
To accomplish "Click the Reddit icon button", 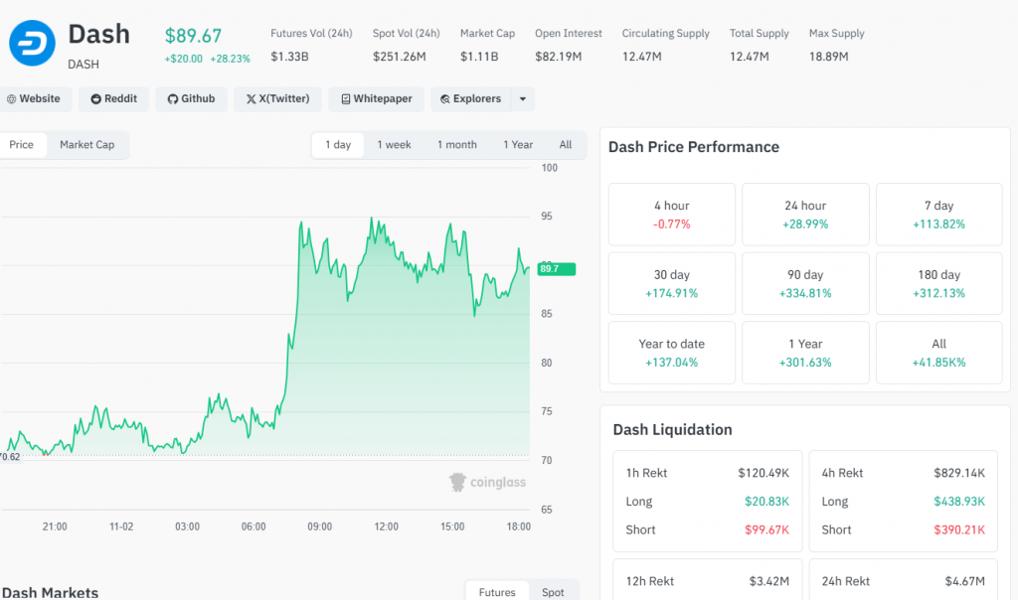I will pyautogui.click(x=96, y=99).
